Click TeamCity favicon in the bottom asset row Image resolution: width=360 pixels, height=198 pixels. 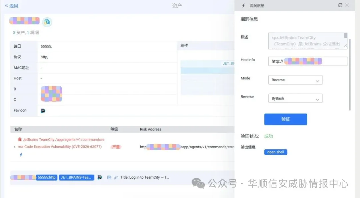tap(100, 177)
